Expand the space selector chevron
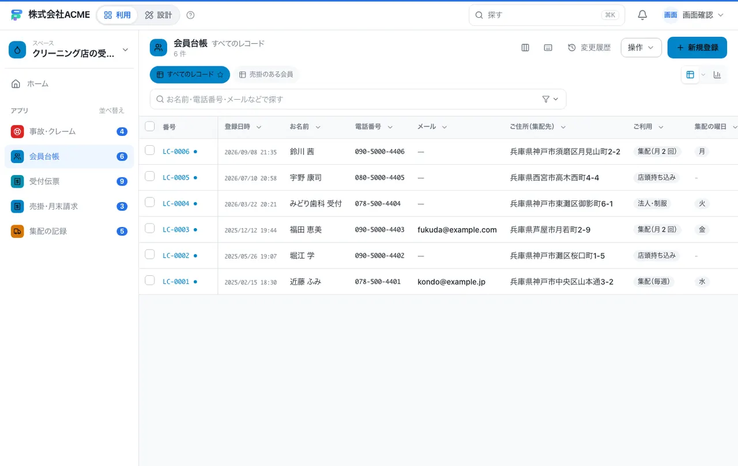Screen dimensions: 738x466 125,50
